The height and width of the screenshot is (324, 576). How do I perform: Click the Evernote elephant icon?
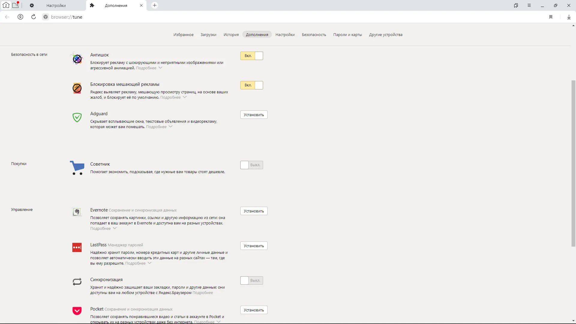click(77, 212)
